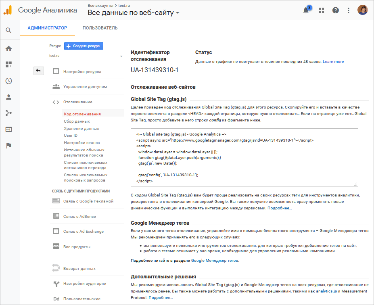Viewport: 374px width, 305px height.
Task: Open the analytics.js link
Action: [326, 291]
